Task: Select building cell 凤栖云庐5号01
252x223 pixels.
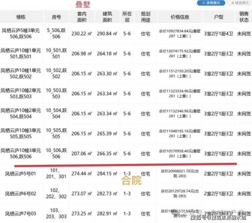Action: click(x=20, y=174)
